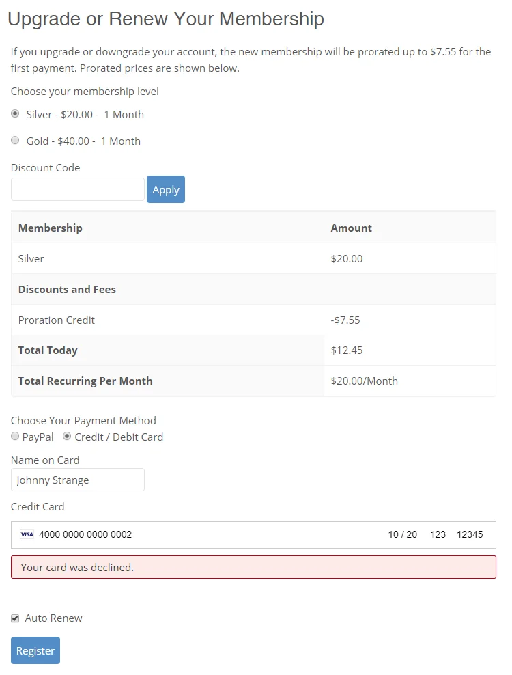Viewport: 512px width, 675px height.
Task: Select Credit / Debit Card payment method
Action: tap(66, 437)
